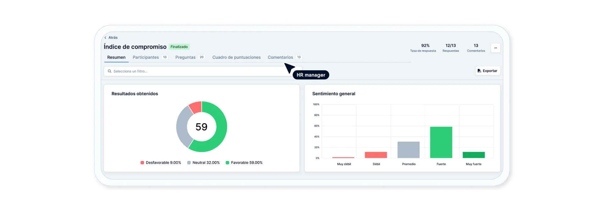This screenshot has height=211, width=604.
Task: Open the three-dot more options menu
Action: [495, 48]
